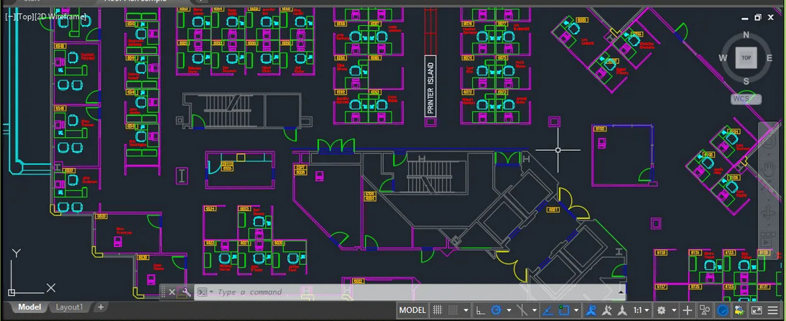Image resolution: width=786 pixels, height=321 pixels.
Task: Click the Clean Screen icon
Action: [x=757, y=310]
